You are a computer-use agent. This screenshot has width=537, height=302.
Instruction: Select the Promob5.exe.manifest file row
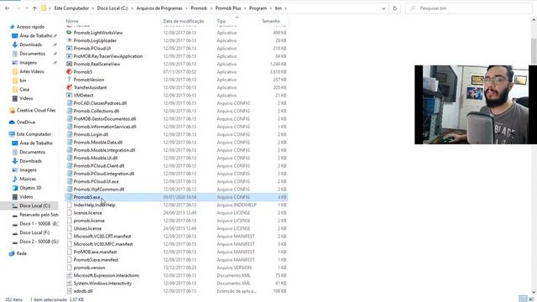(x=176, y=260)
